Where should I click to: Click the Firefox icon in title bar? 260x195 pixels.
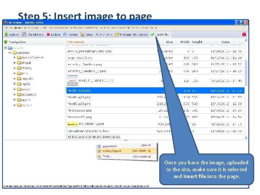[x=5, y=22]
